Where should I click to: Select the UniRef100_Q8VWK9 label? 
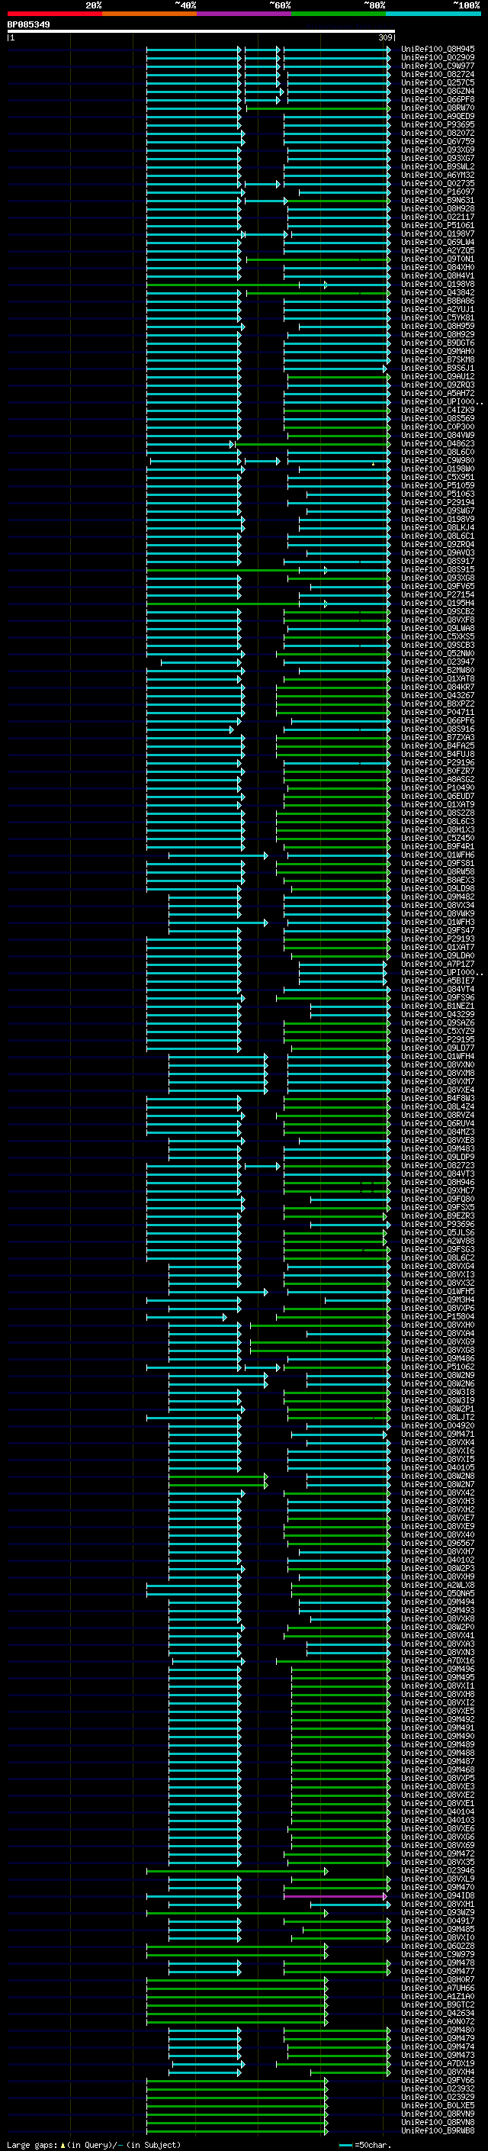pyautogui.click(x=438, y=913)
